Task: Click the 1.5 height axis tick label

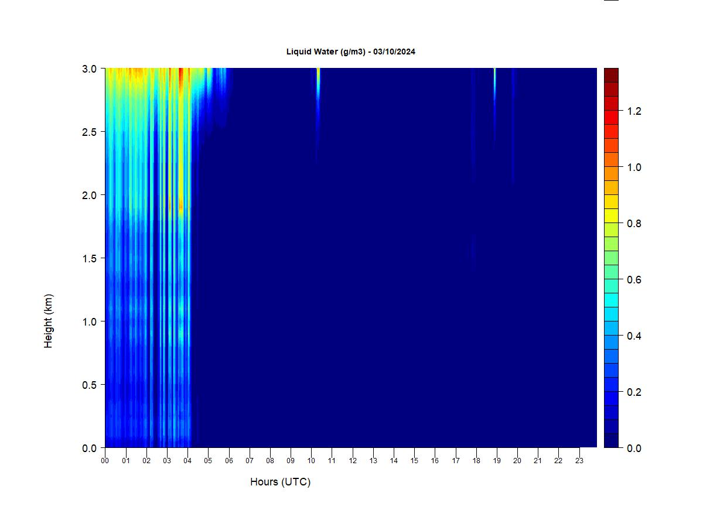Action: tap(90, 258)
